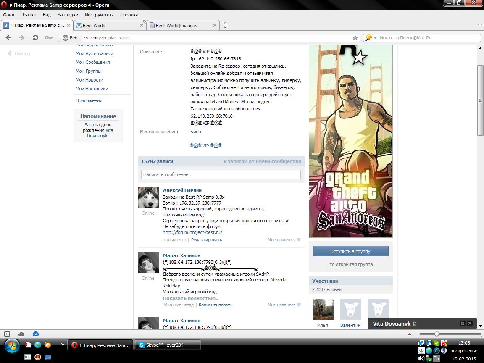Open Windows Start menu orb
This screenshot has width=484, height=363.
coord(11,346)
